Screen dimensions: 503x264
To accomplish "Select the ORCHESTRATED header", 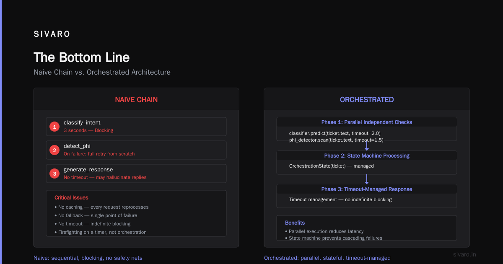I will 367,100.
